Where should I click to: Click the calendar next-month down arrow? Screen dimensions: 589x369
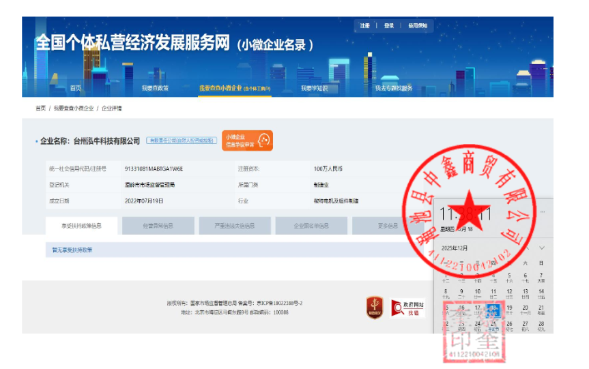(x=542, y=248)
